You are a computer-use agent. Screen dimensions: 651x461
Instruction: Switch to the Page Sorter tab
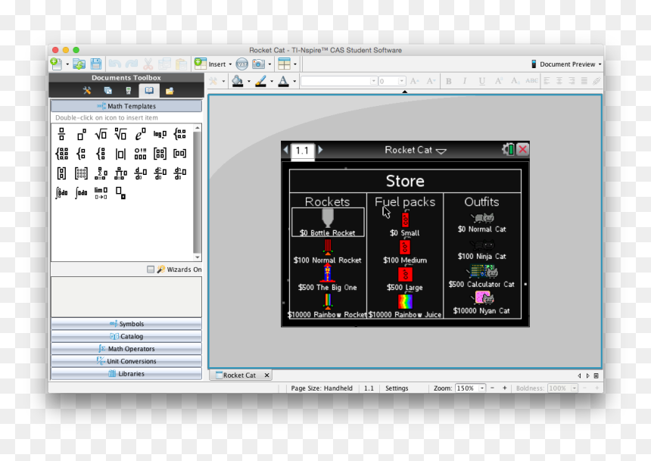pyautogui.click(x=108, y=91)
